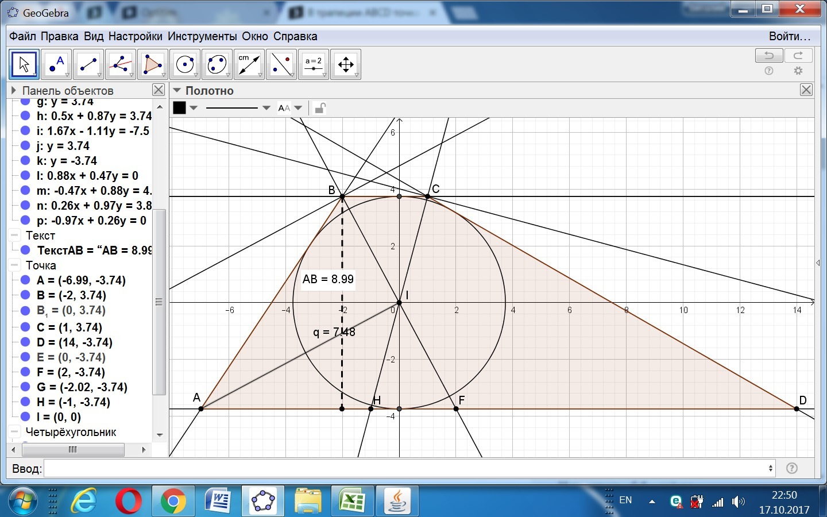Click the object panel vertical scrollbar
The width and height of the screenshot is (827, 517).
[x=159, y=301]
